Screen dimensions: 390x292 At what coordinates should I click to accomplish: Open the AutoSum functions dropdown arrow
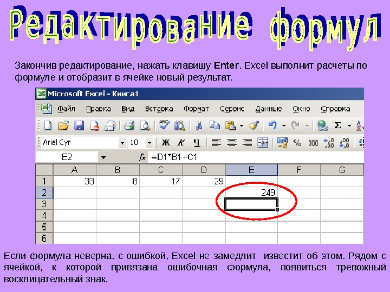tap(349, 125)
